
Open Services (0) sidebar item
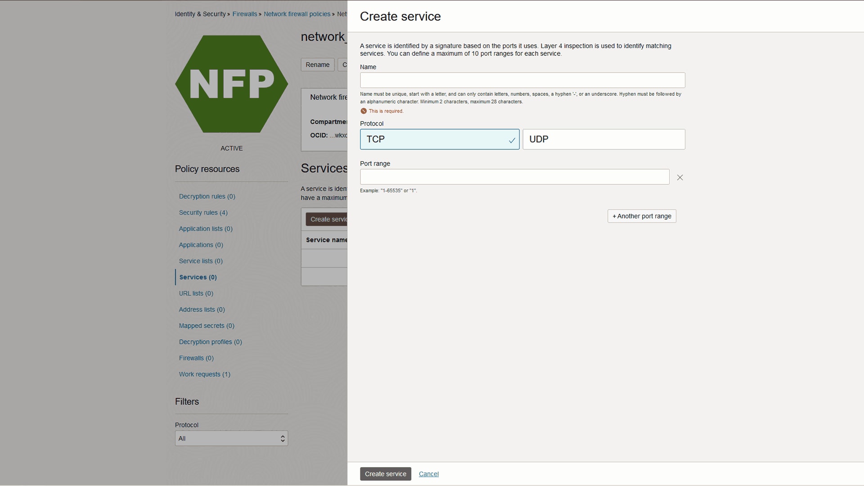pos(198,277)
